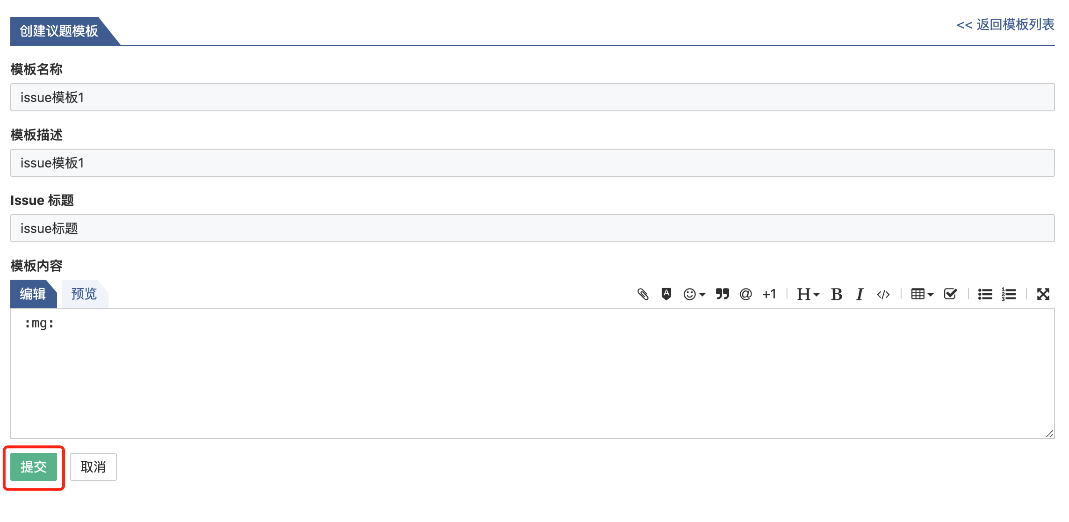The image size is (1069, 522).
Task: Open the table insert dropdown
Action: [922, 294]
